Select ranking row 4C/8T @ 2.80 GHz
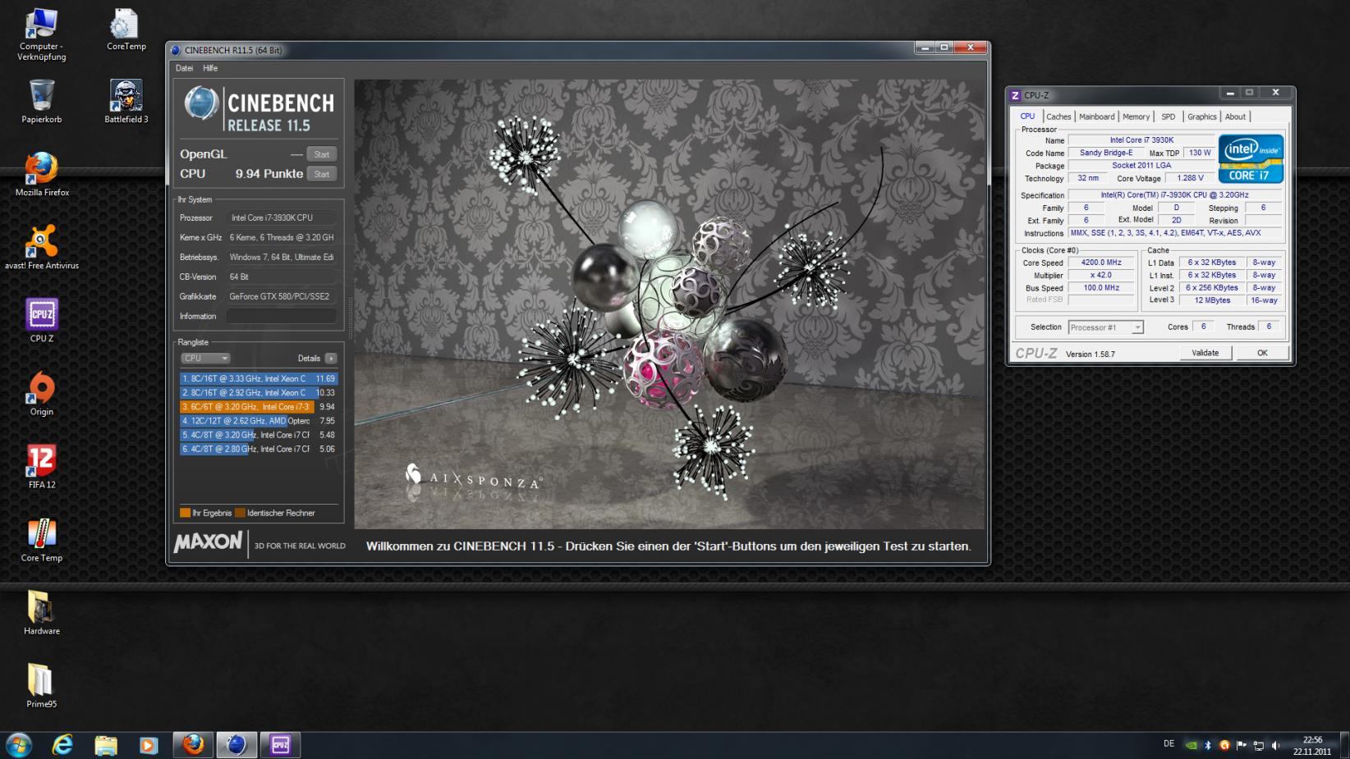The image size is (1350, 759). point(259,449)
